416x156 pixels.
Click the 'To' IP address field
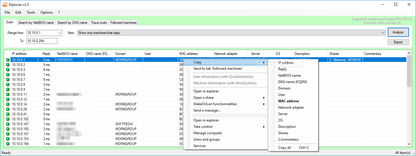coord(42,41)
